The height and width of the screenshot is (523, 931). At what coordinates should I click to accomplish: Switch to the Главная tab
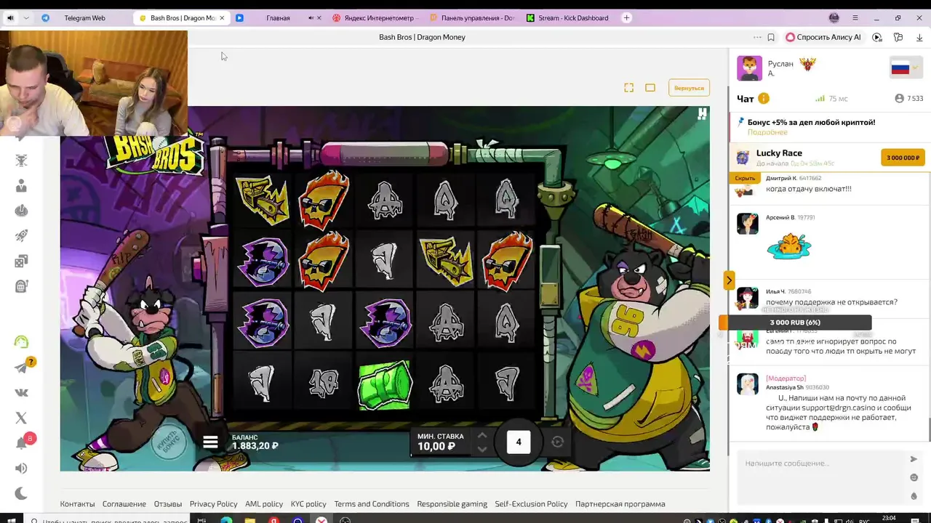tap(278, 18)
